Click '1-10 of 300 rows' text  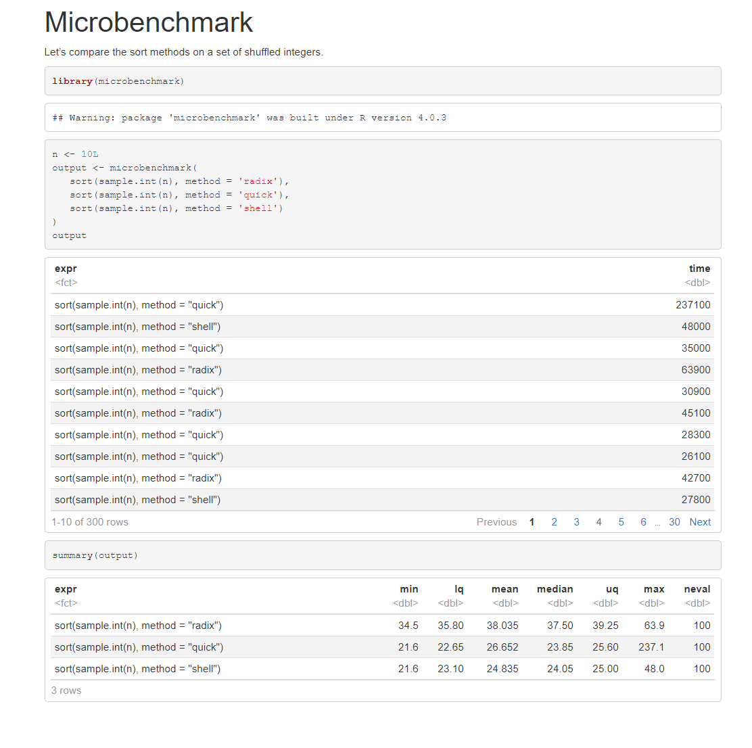(90, 522)
